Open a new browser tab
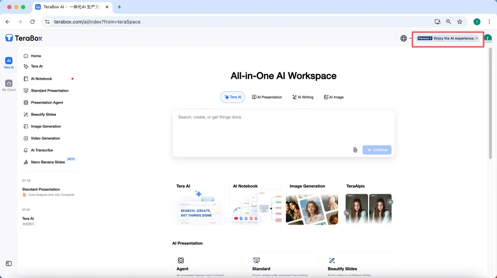 point(119,7)
